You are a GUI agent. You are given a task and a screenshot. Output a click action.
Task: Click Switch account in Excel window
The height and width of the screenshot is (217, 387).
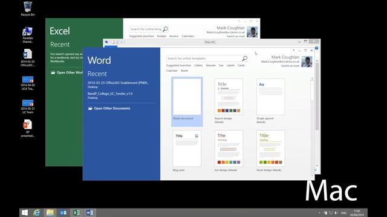coord(235,36)
